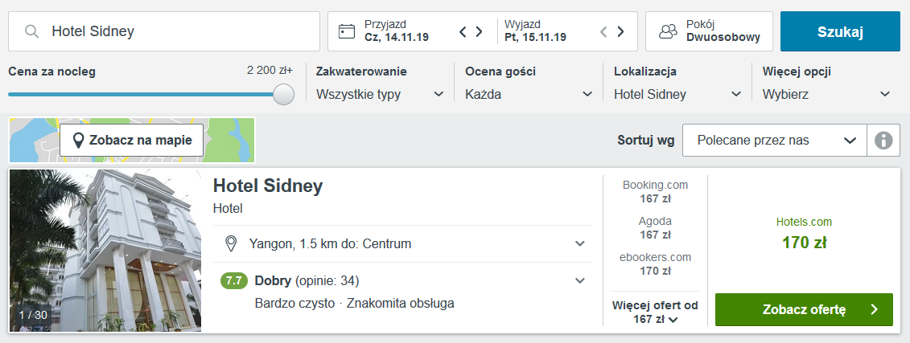Open the Więcej opcji dropdown
The image size is (910, 343).
826,94
